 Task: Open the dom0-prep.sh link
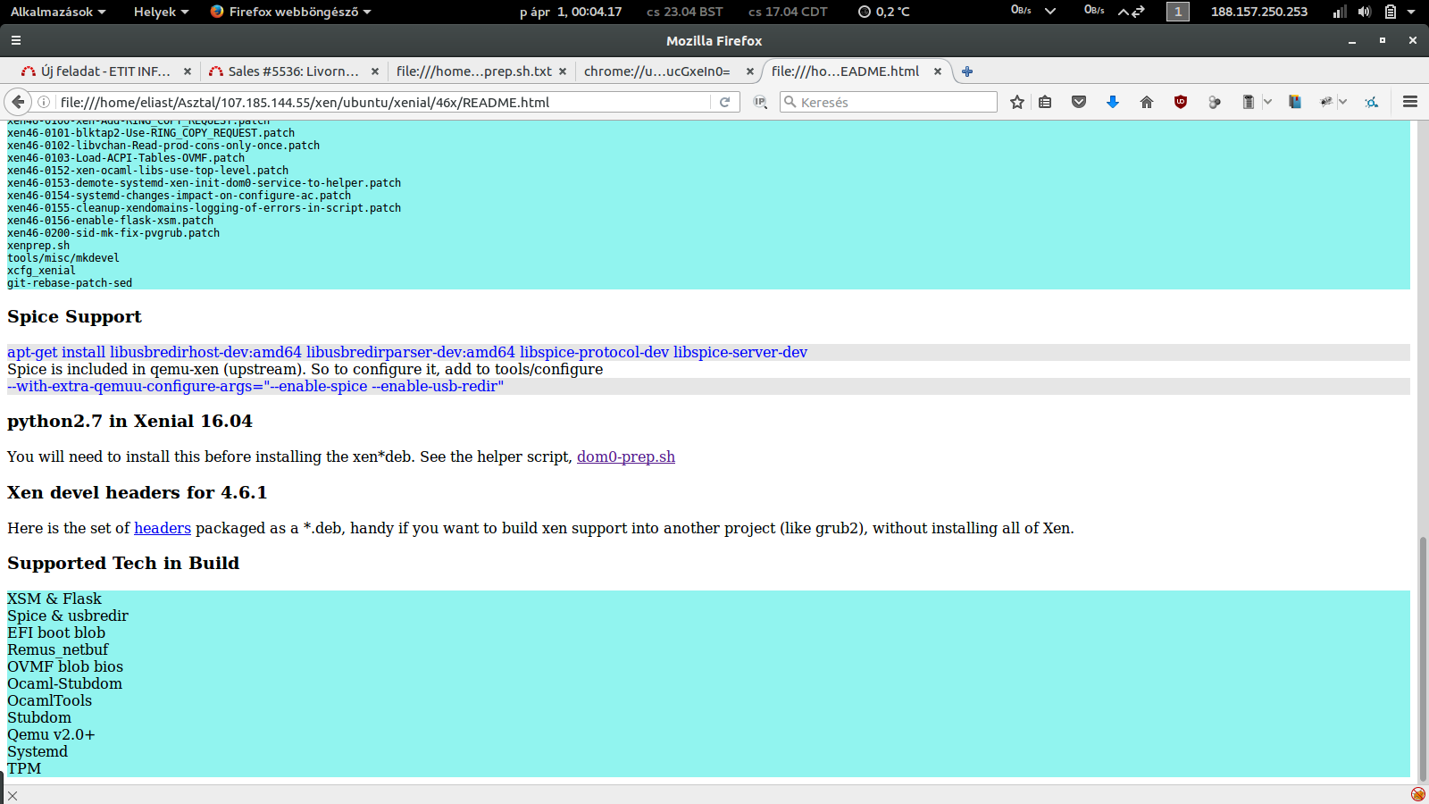tap(625, 456)
